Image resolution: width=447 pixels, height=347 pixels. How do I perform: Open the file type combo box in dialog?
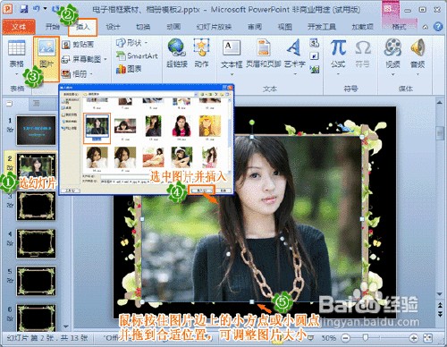point(161,182)
